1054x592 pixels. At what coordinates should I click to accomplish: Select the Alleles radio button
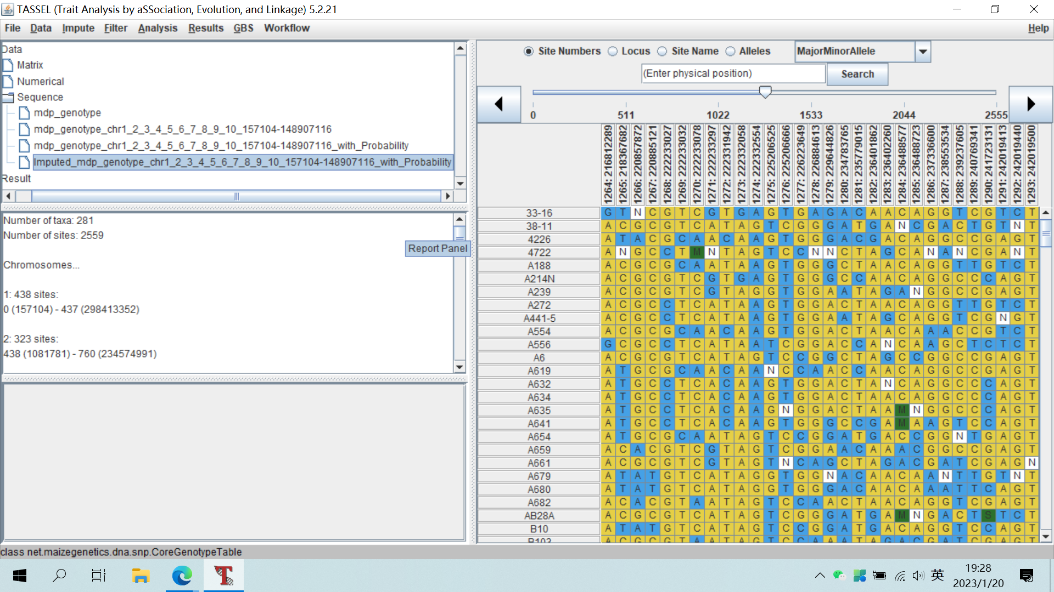click(x=731, y=51)
